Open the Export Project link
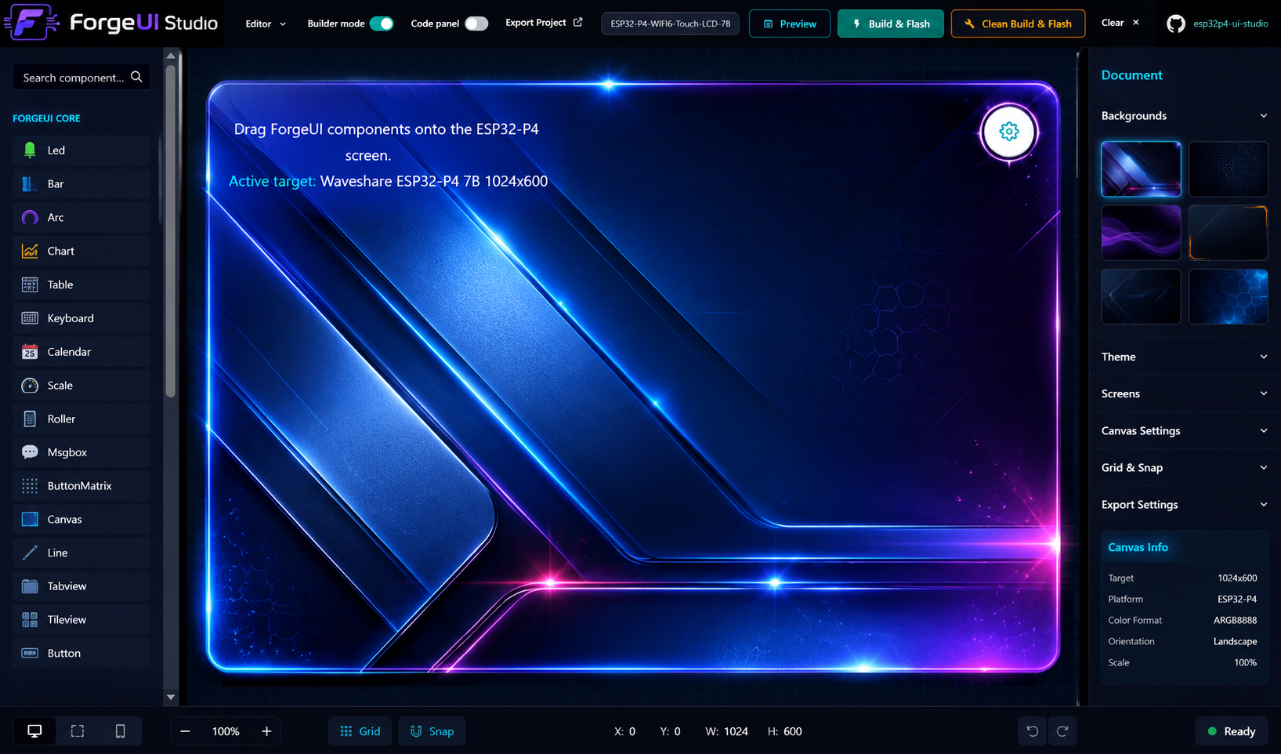This screenshot has height=754, width=1281. pos(544,23)
